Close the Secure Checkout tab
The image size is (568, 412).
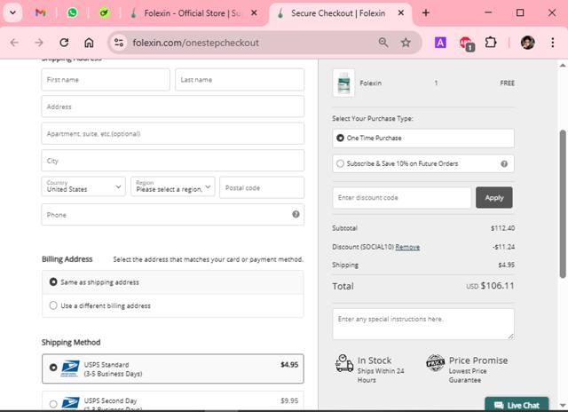401,13
